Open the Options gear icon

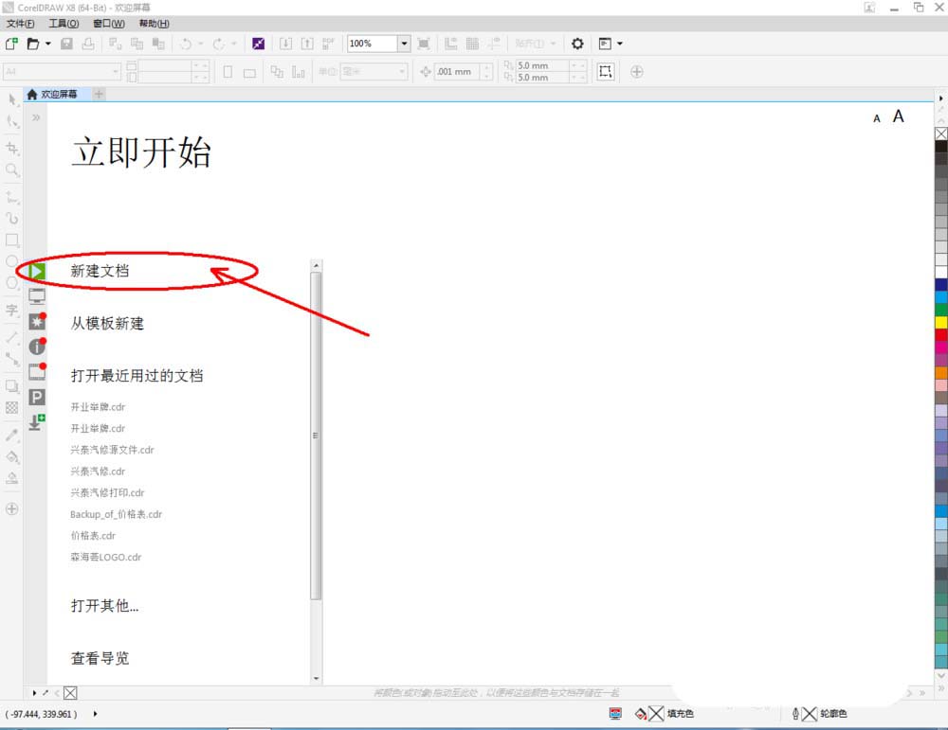click(x=577, y=44)
